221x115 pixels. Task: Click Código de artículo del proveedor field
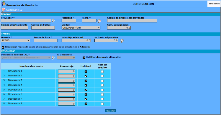coord(132,21)
